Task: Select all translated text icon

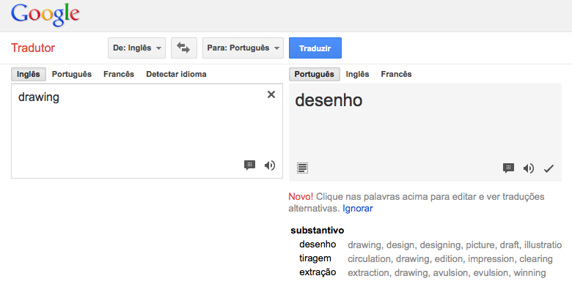Action: pos(302,168)
